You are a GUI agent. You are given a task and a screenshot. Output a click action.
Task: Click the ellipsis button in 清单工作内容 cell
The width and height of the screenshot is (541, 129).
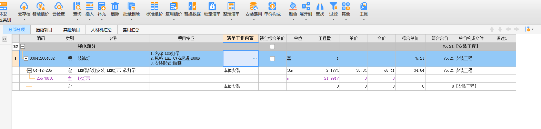coord(255,59)
